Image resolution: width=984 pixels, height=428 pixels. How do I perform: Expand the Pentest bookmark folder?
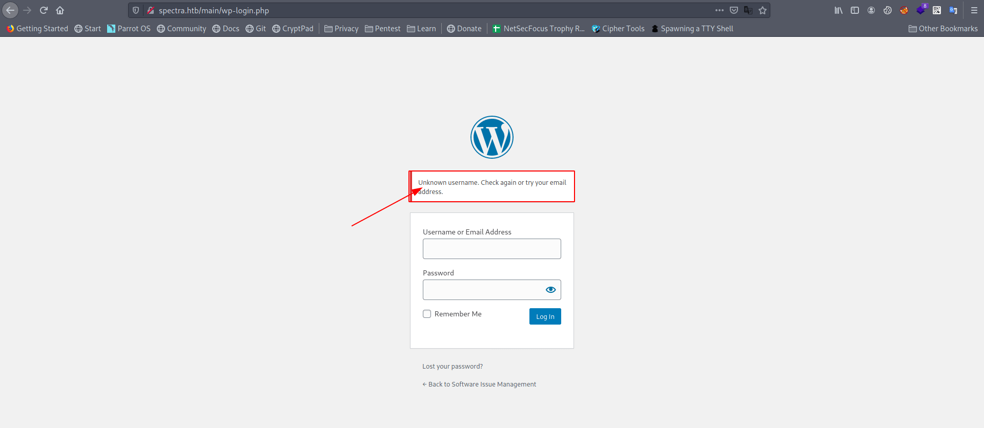(x=383, y=29)
